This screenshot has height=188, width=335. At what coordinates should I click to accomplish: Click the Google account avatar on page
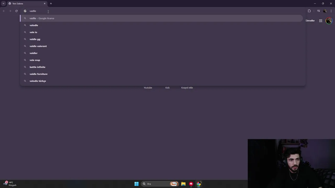click(x=329, y=21)
